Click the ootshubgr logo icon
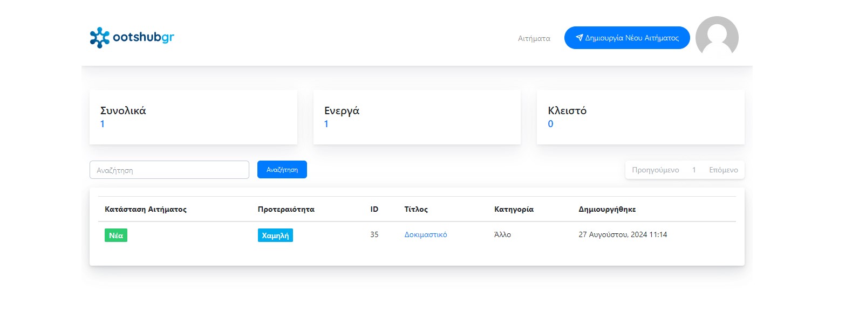The width and height of the screenshot is (852, 319). pyautogui.click(x=99, y=37)
